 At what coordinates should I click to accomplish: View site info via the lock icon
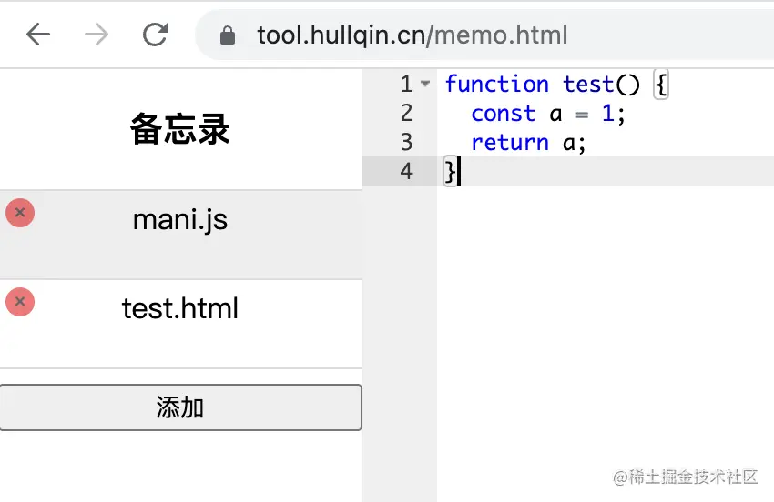(x=227, y=35)
